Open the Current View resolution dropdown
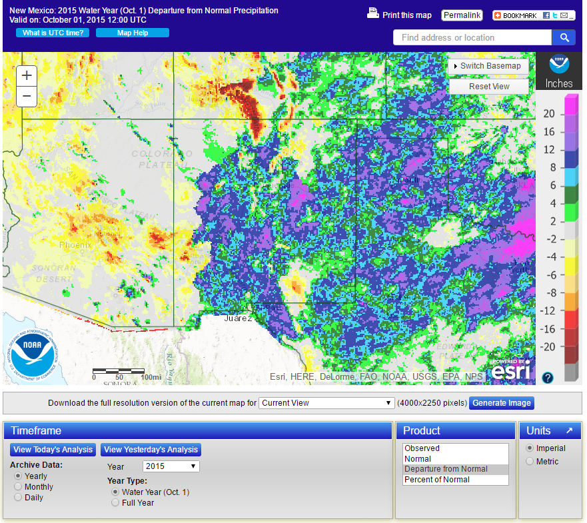 (x=326, y=402)
